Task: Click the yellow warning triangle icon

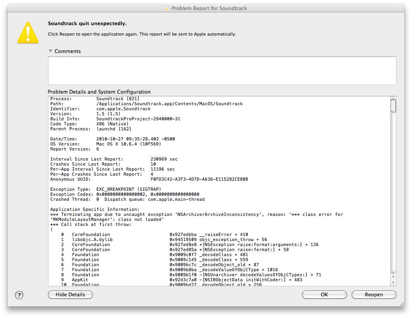Action: point(28,32)
